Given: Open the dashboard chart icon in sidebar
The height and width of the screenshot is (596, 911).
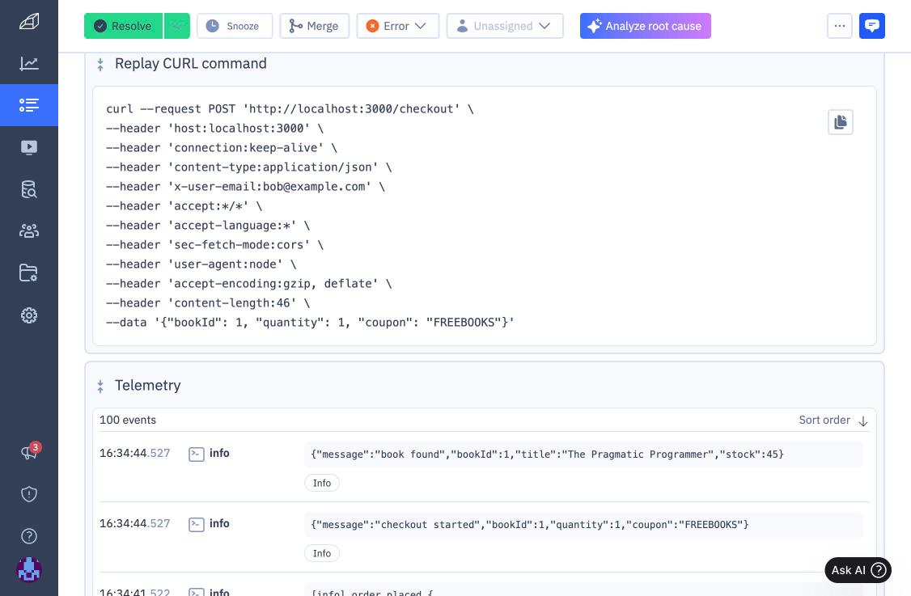Looking at the screenshot, I should point(29,63).
